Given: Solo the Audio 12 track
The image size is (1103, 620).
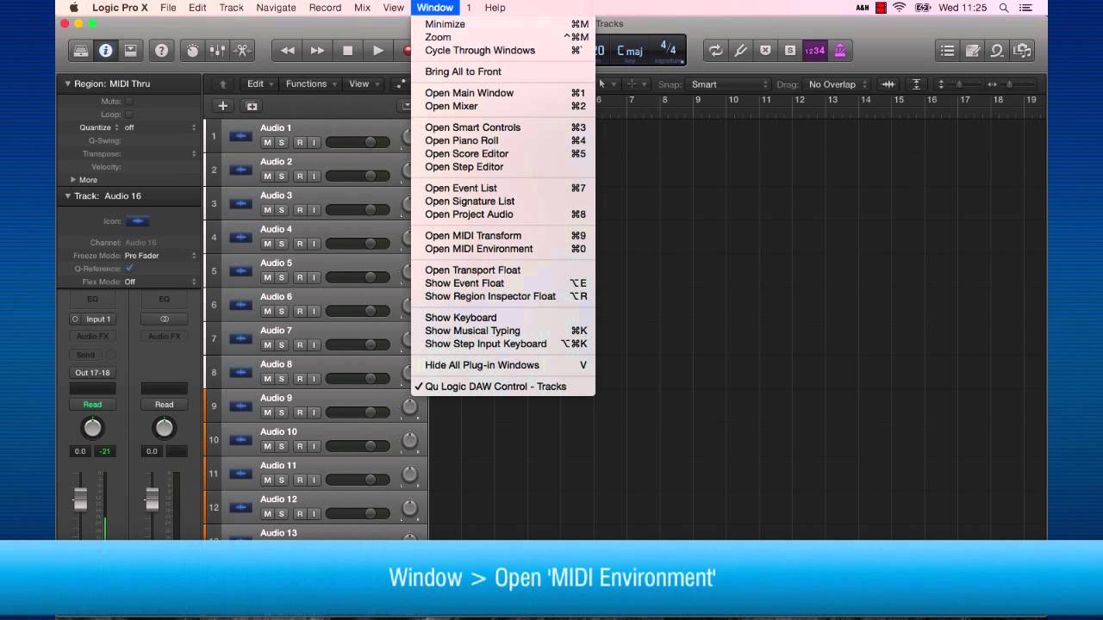Looking at the screenshot, I should click(x=281, y=514).
